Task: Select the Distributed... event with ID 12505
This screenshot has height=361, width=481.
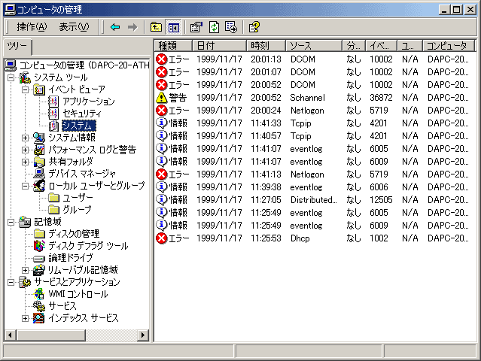Action: pos(315,200)
